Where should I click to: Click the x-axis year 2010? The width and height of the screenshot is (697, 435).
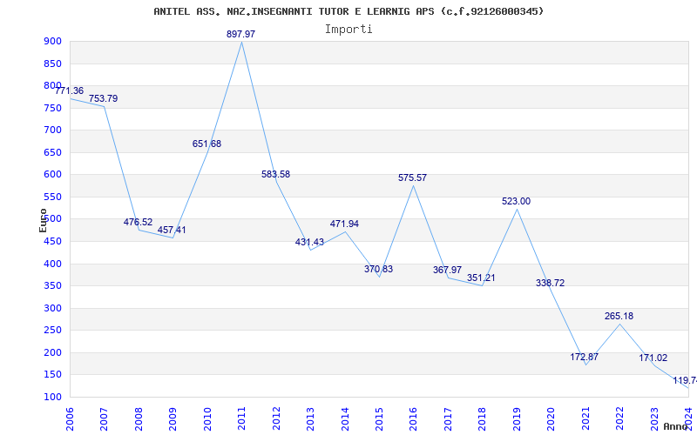(207, 419)
